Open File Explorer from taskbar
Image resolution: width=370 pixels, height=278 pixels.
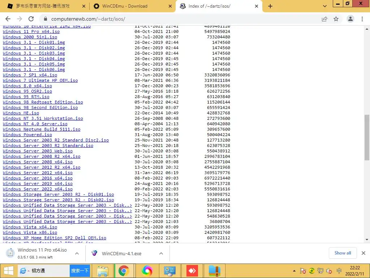coord(103,271)
